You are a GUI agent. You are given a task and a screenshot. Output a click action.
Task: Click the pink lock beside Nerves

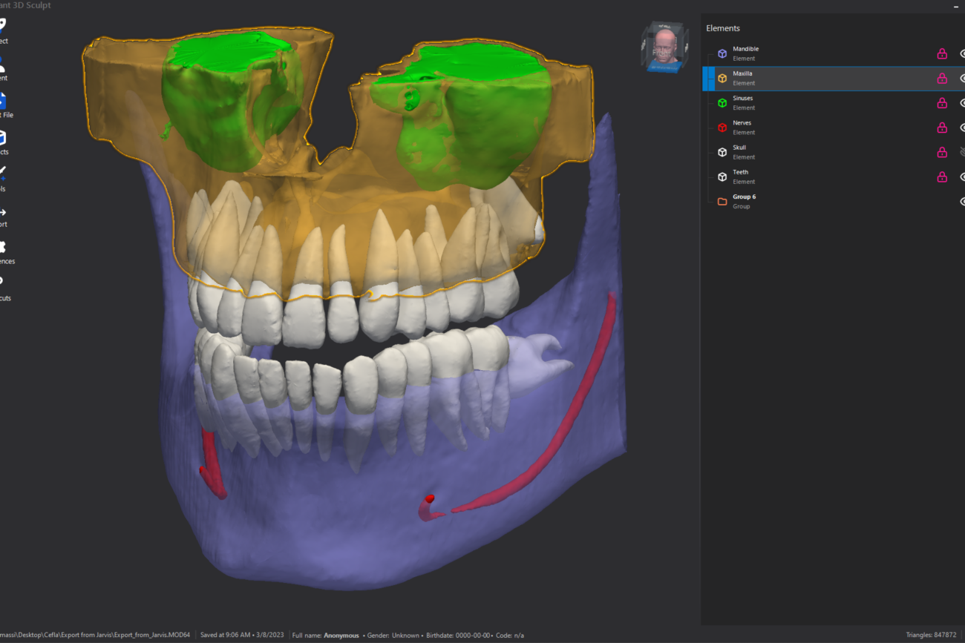pos(941,128)
